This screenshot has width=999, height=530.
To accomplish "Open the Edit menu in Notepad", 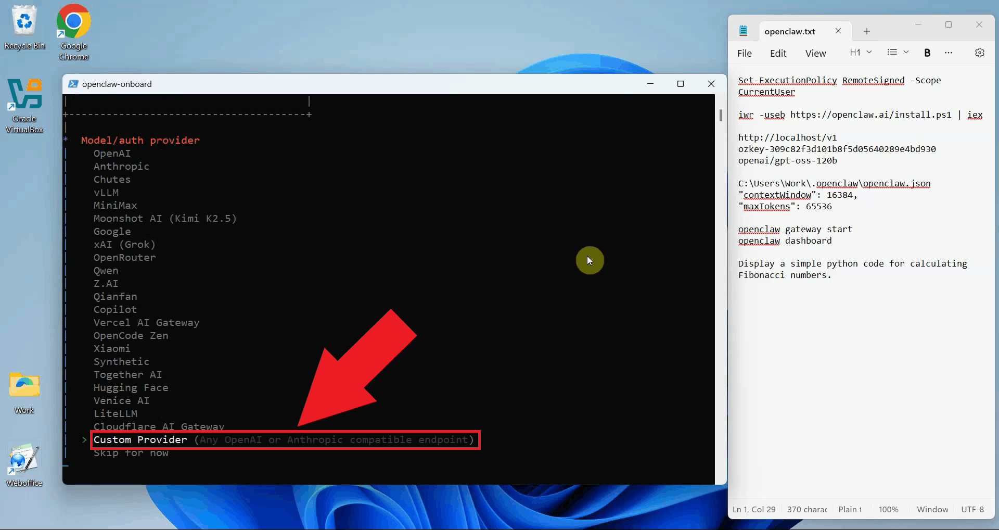I will [x=778, y=53].
